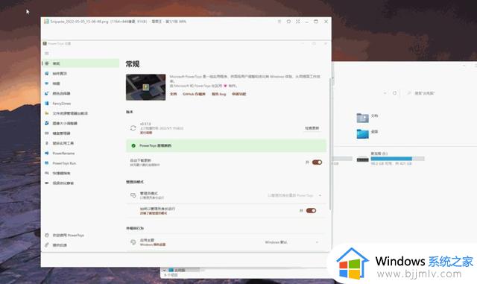The image size is (477, 284).
Task: Toggle the 始终以管理员身份运行 switch
Action: point(311,211)
